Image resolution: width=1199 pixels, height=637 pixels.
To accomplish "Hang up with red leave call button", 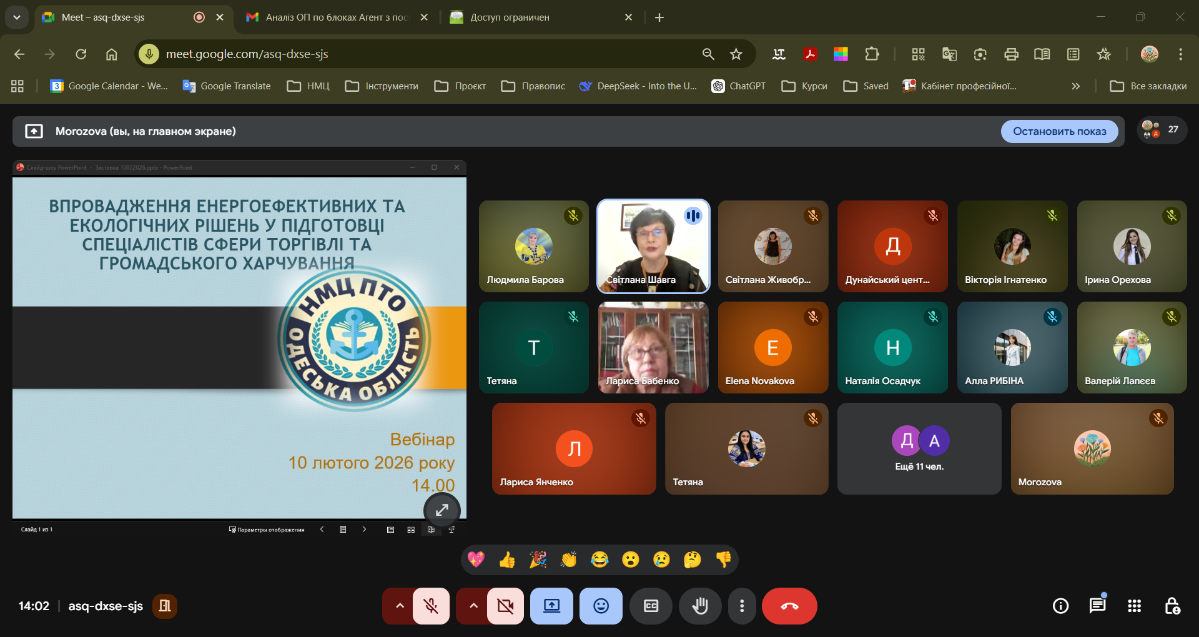I will pos(789,606).
